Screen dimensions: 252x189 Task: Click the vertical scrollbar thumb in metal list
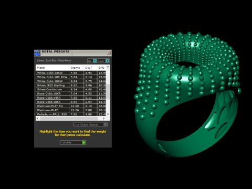pyautogui.click(x=108, y=91)
